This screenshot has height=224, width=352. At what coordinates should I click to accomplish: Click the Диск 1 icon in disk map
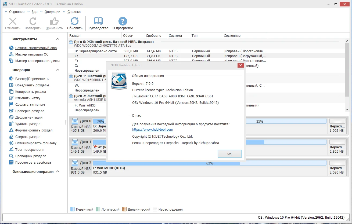tap(75, 142)
